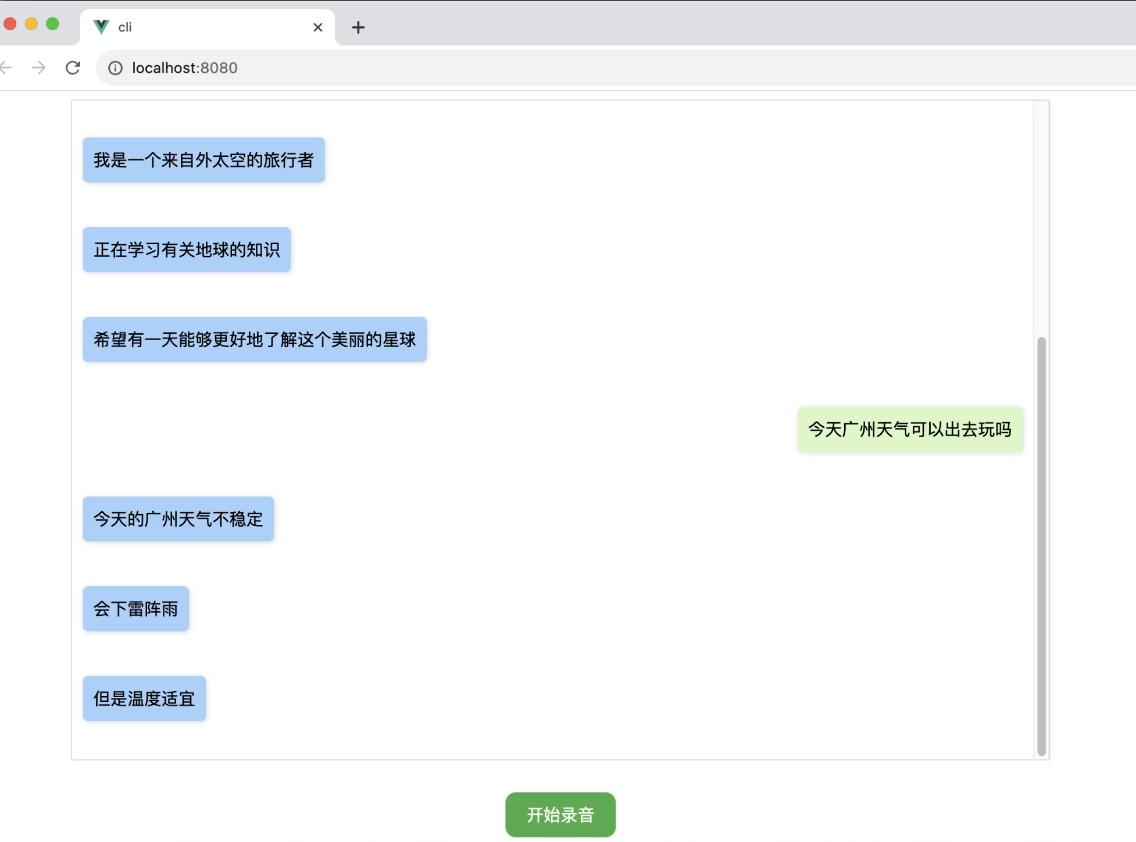Click message bubble 会下雷阵雨
1136x842 pixels.
tap(135, 609)
